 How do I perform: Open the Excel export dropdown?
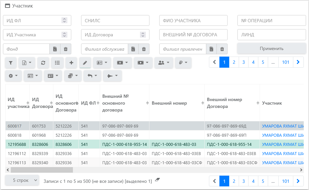pyautogui.click(x=26, y=62)
